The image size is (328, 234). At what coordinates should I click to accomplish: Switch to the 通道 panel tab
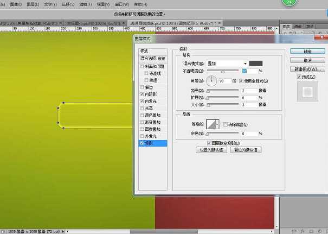tap(298, 27)
